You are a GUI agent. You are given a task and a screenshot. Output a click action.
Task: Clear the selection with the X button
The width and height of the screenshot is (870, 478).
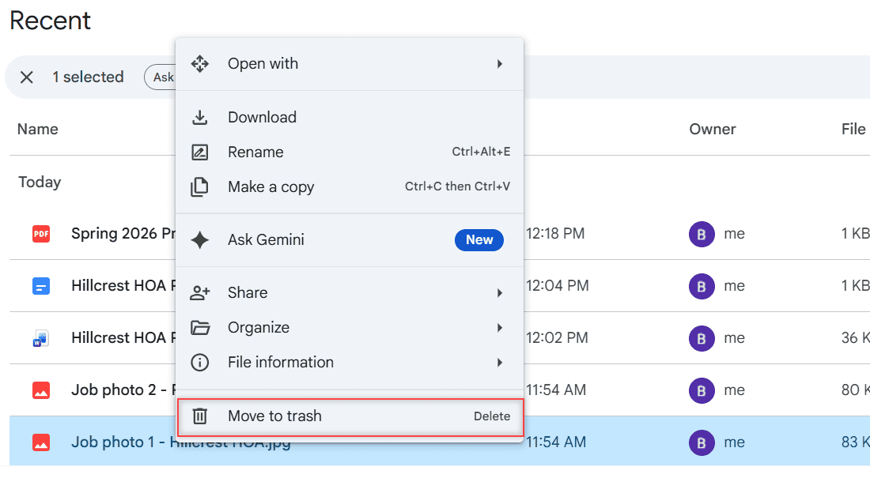click(x=27, y=77)
